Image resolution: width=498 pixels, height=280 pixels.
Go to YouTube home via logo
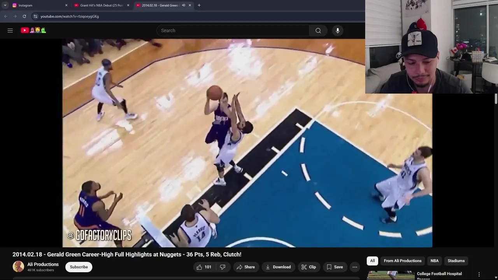(33, 30)
